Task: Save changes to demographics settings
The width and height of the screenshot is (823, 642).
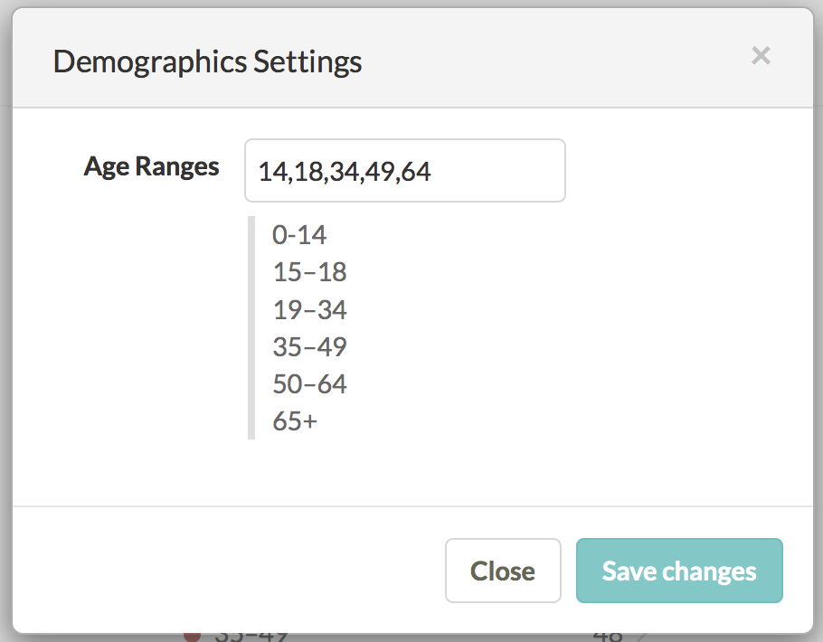Action: coord(679,571)
